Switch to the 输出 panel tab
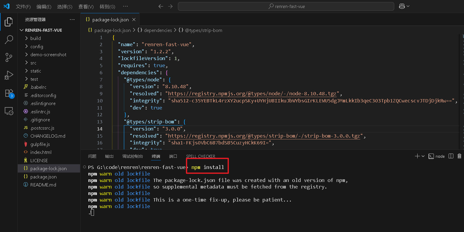The width and height of the screenshot is (464, 232). [x=109, y=156]
